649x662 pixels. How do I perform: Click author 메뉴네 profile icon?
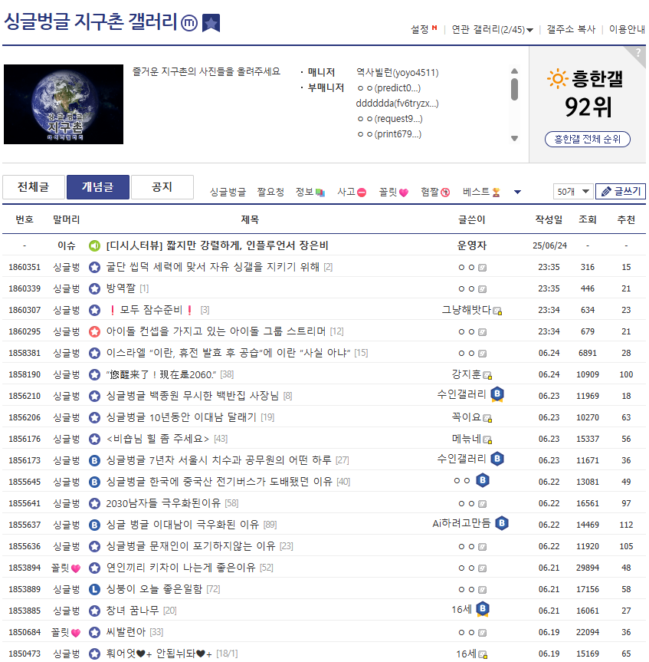pos(487,440)
